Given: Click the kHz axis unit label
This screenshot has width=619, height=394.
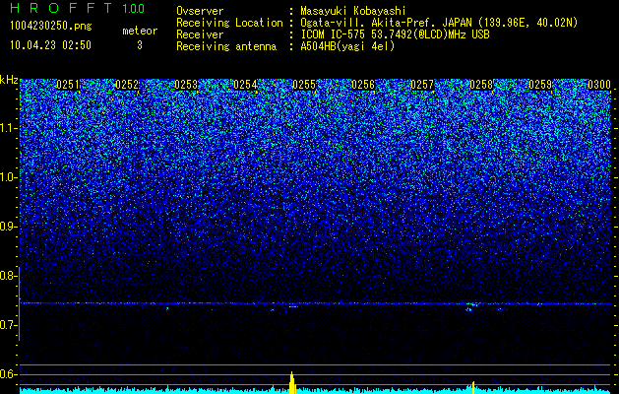Looking at the screenshot, I should tap(9, 80).
